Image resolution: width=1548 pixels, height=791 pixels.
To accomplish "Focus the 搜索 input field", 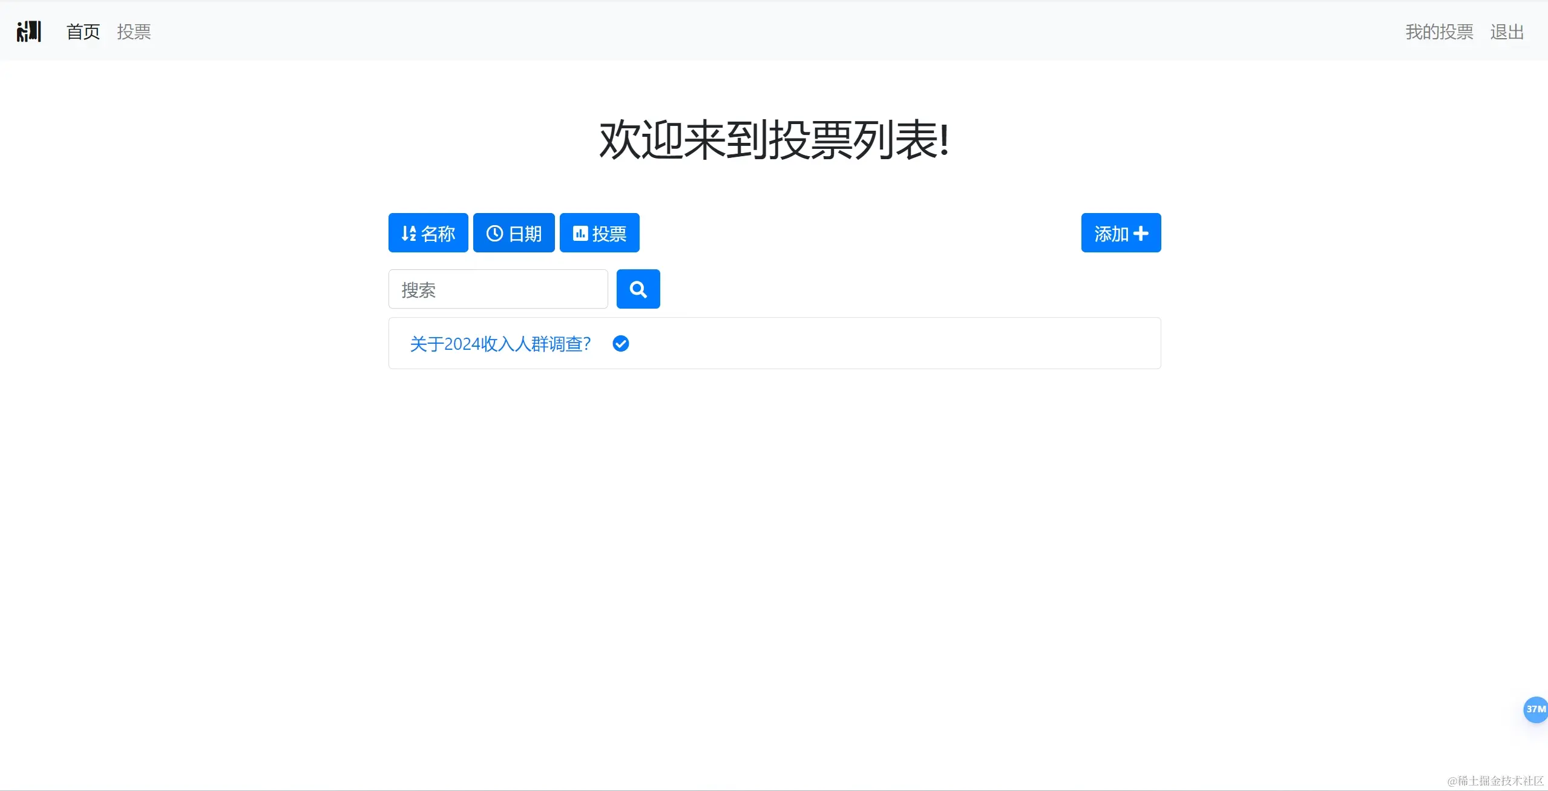I will tap(497, 289).
